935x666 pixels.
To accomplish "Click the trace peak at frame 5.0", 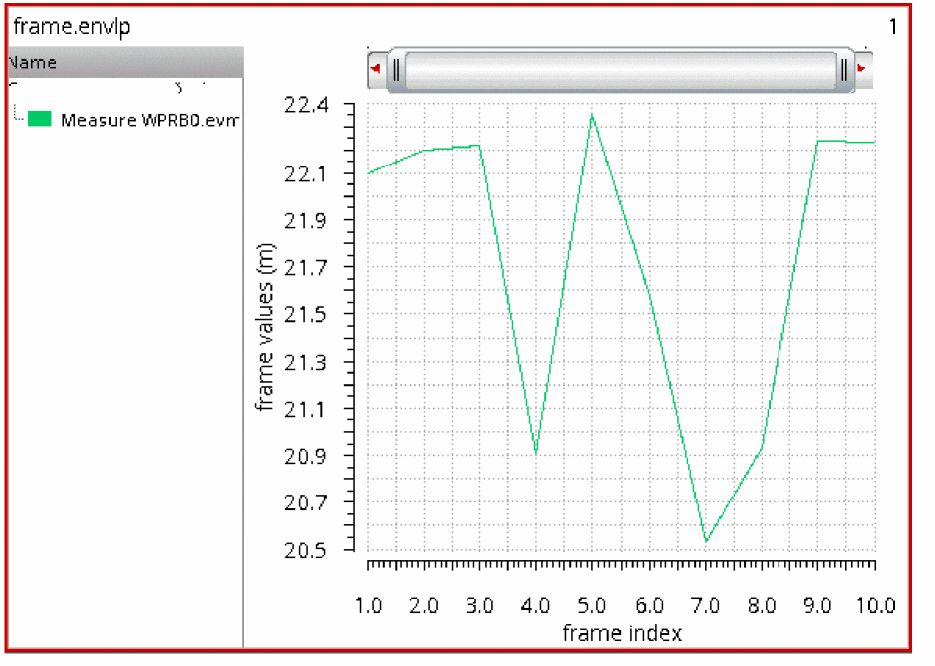I will [592, 114].
